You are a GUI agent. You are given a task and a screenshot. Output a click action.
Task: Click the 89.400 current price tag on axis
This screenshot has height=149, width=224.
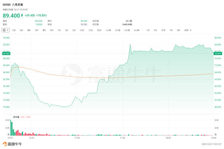click(7, 53)
